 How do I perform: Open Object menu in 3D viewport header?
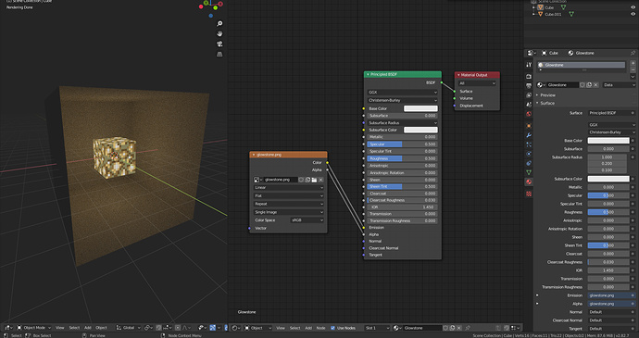pos(101,328)
